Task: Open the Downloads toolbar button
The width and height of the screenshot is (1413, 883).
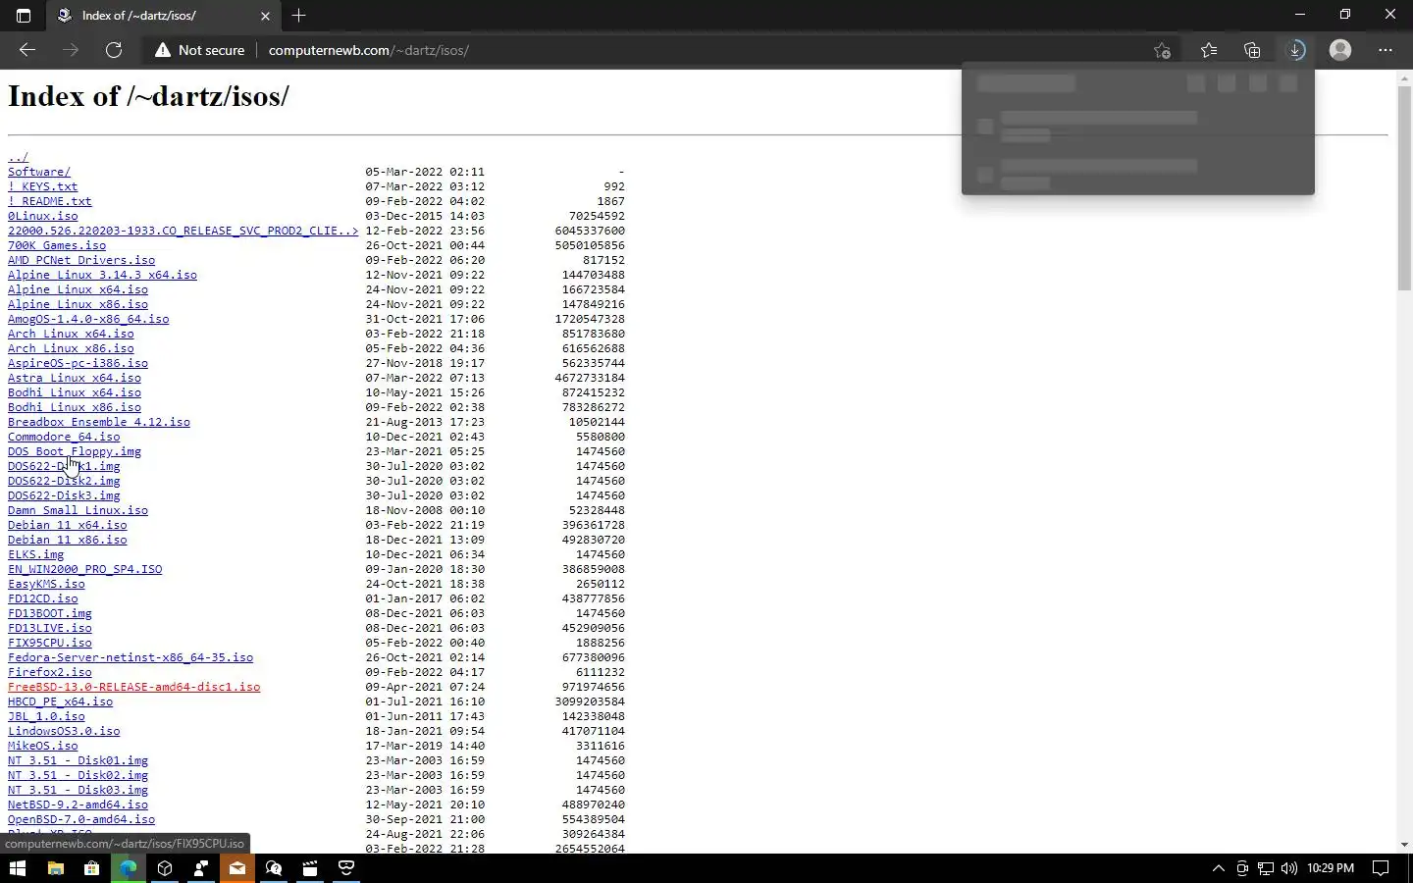Action: click(x=1295, y=50)
